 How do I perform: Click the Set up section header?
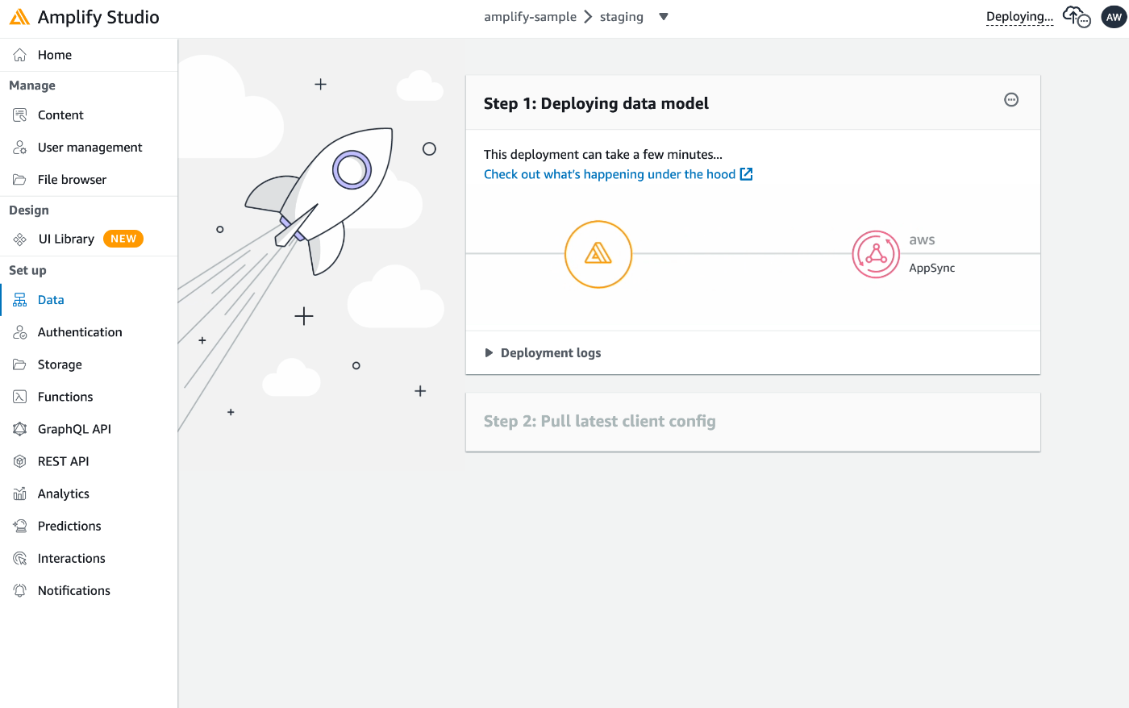27,270
